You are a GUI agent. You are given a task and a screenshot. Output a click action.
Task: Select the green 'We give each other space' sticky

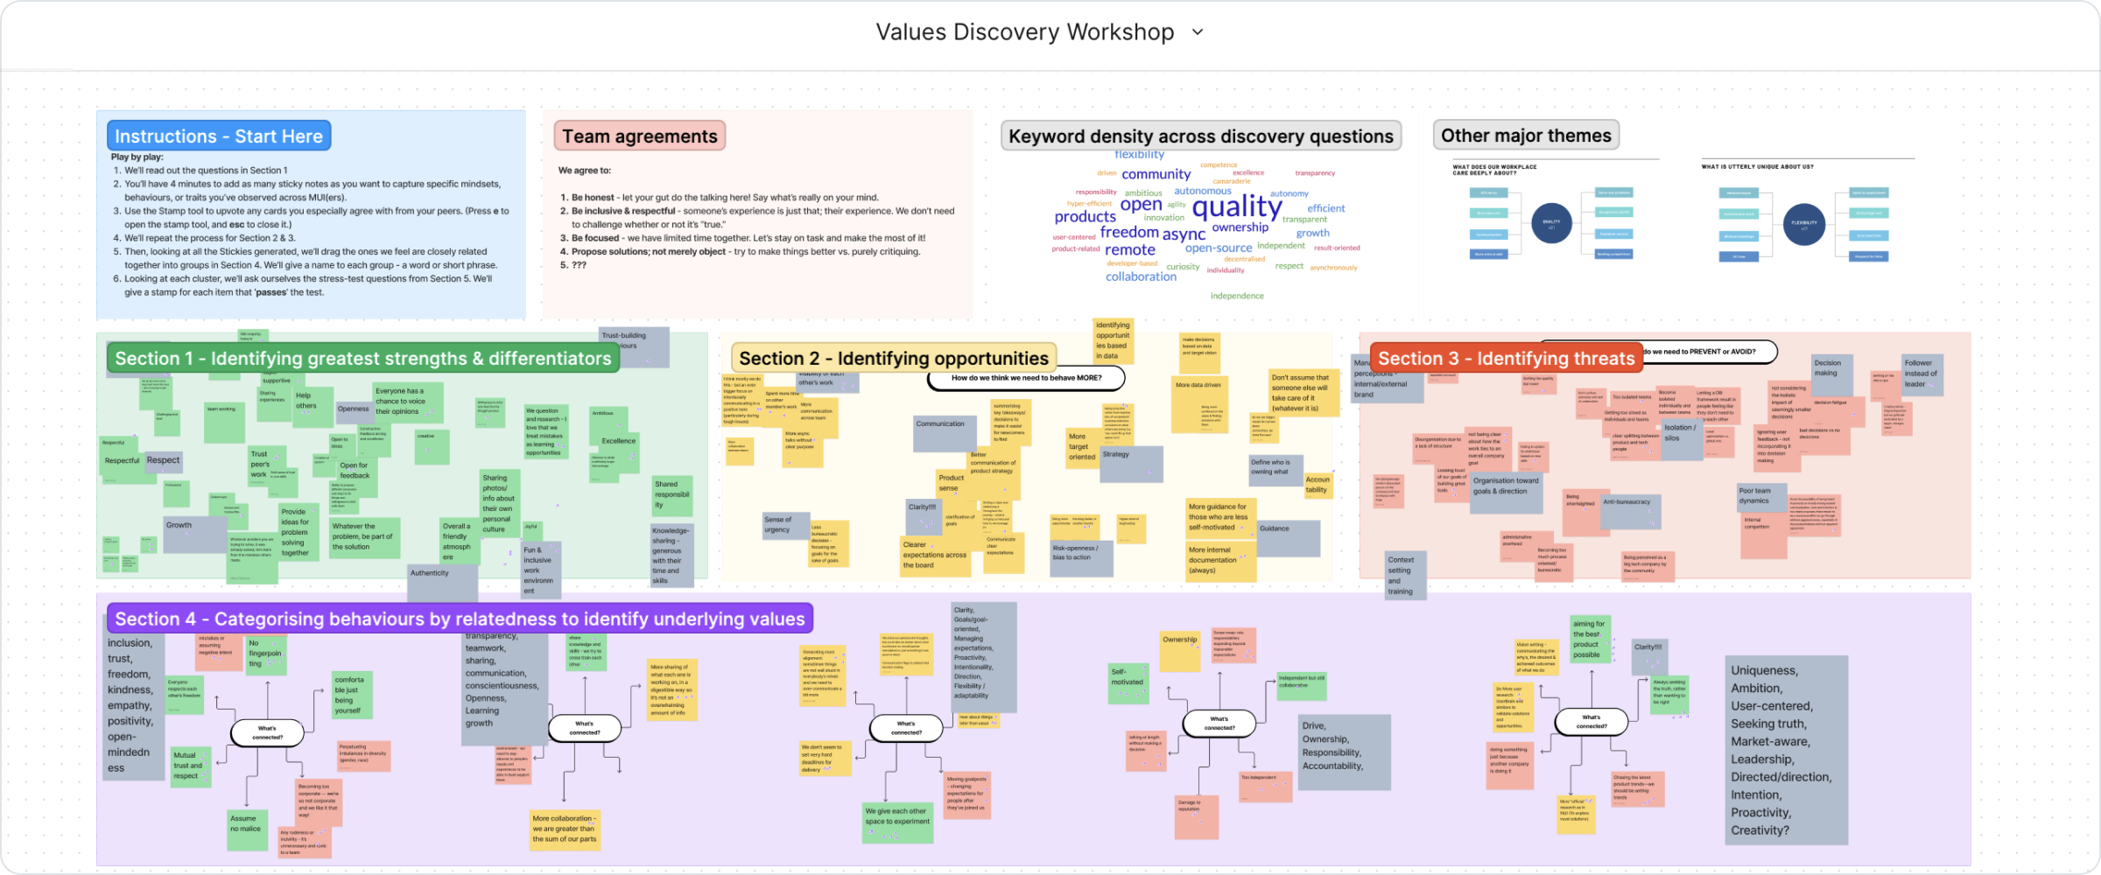point(896,822)
